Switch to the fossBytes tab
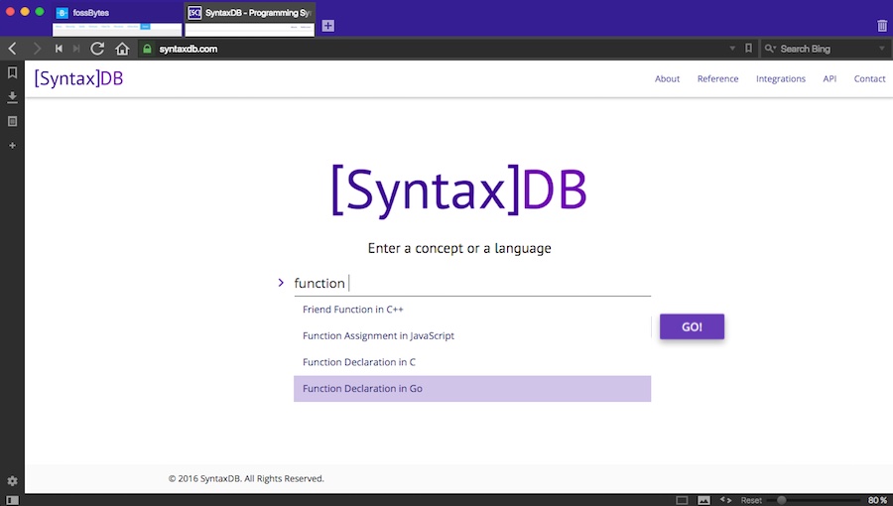The width and height of the screenshot is (893, 506). point(117,13)
